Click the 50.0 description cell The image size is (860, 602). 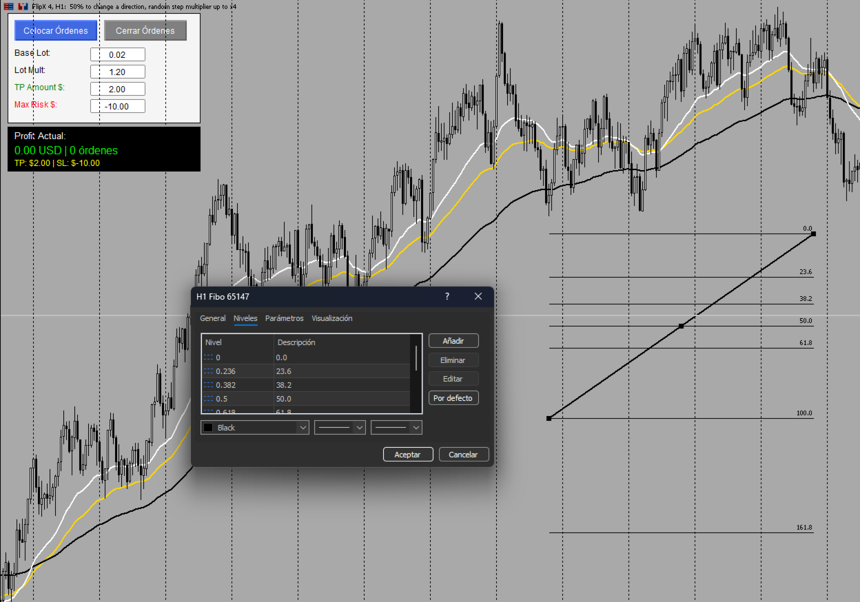(x=342, y=399)
